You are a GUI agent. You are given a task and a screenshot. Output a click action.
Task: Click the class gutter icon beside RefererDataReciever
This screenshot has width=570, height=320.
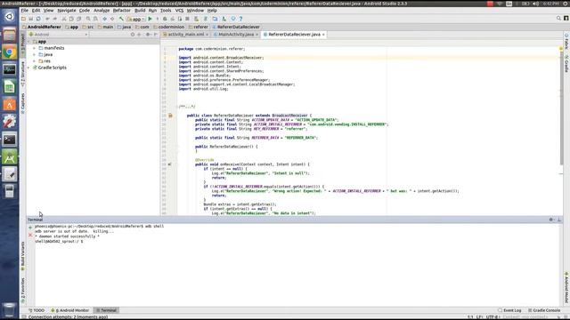(x=170, y=116)
